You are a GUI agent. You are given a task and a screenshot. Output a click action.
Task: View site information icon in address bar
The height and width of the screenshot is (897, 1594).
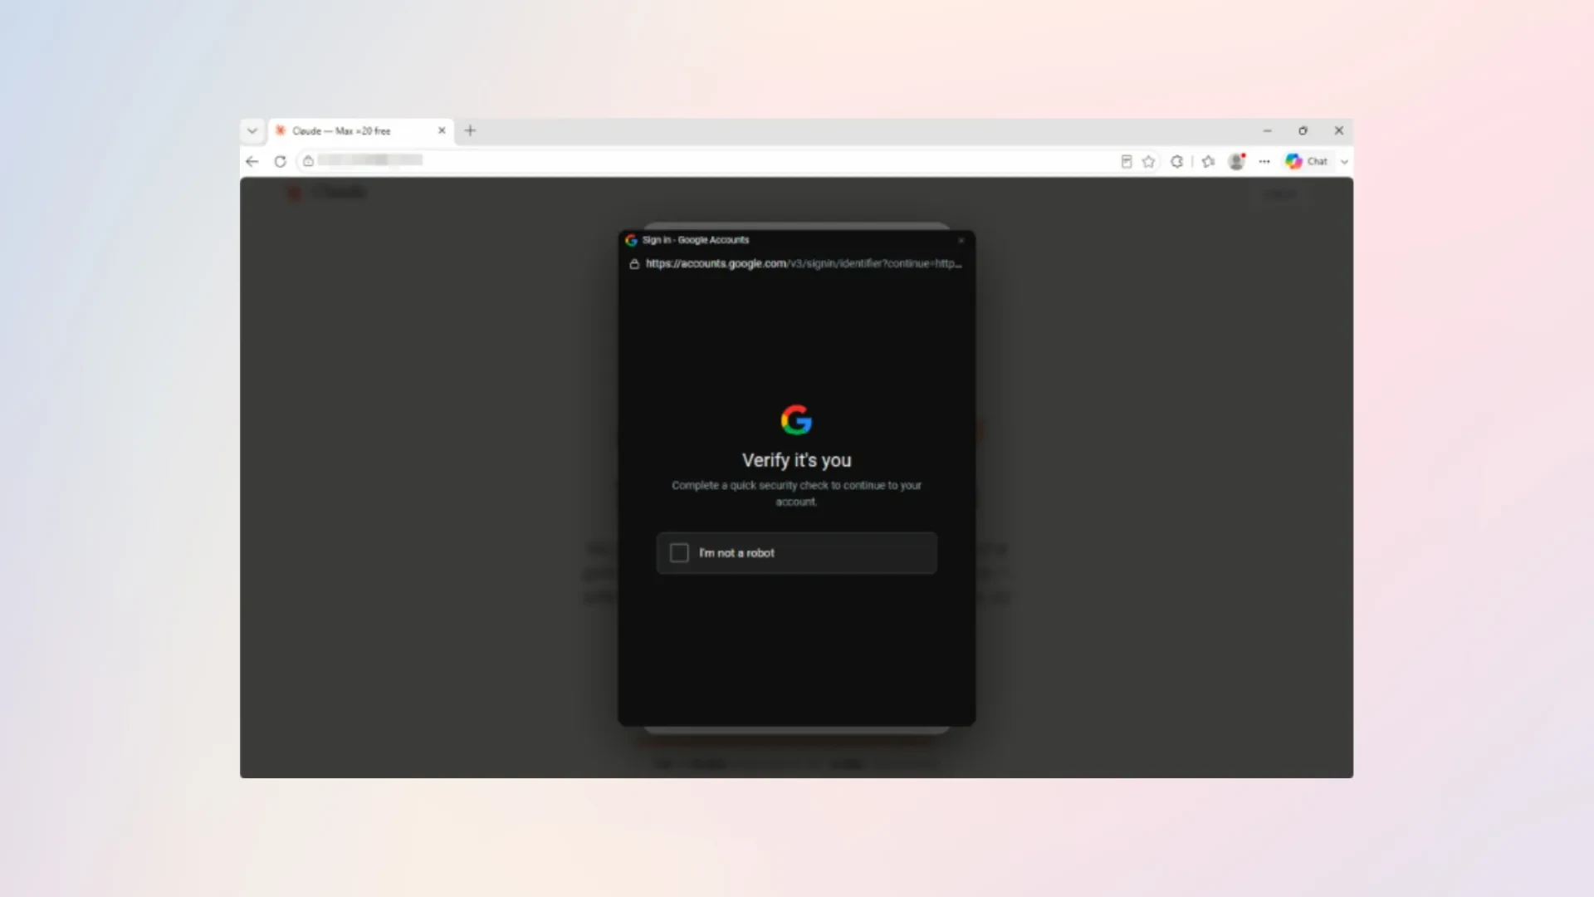coord(308,161)
